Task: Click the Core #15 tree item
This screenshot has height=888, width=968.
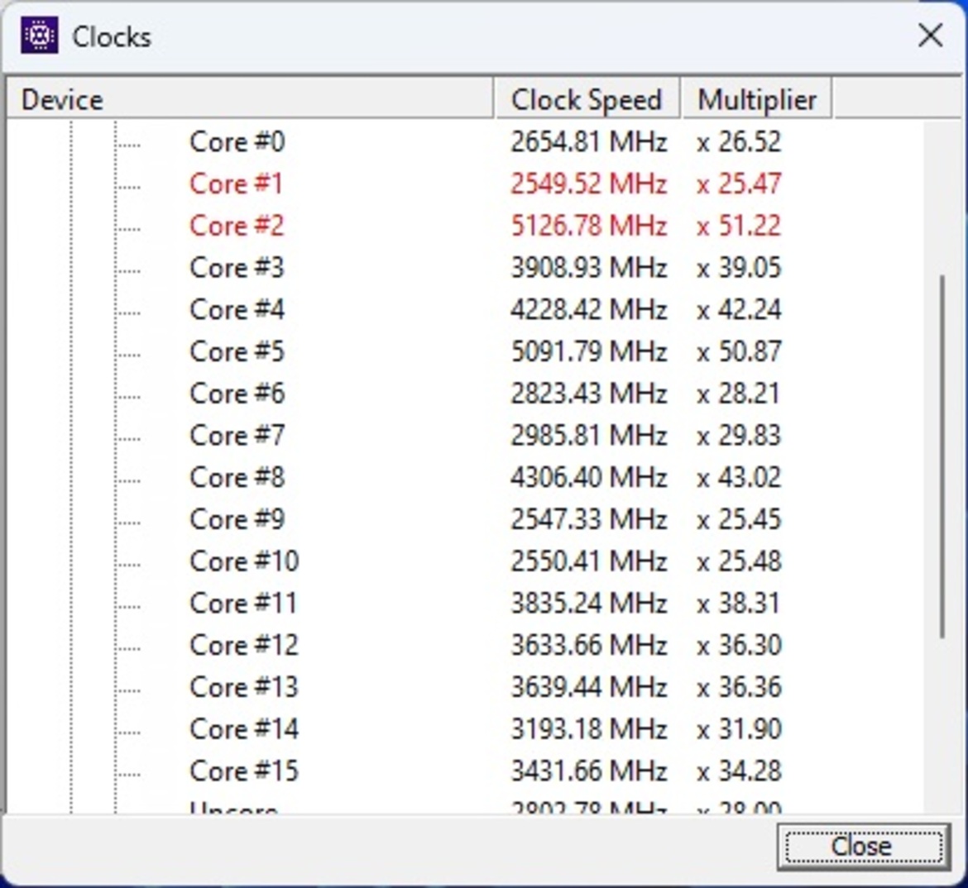Action: pyautogui.click(x=243, y=771)
